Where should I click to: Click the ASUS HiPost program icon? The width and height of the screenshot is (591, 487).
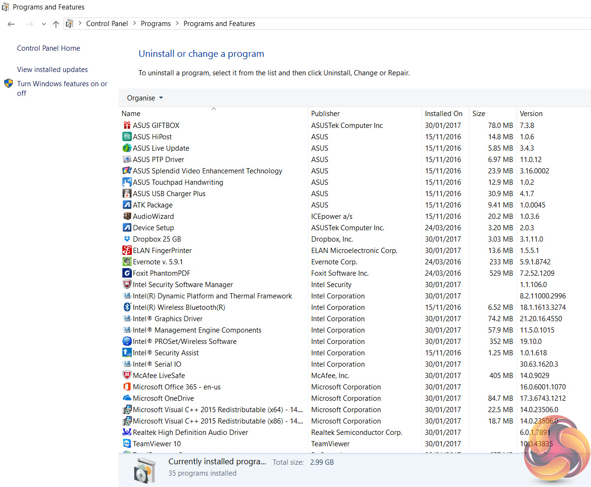(127, 137)
